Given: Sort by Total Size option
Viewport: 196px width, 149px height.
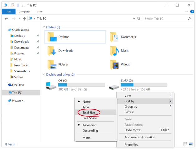Looking at the screenshot, I should click(96, 112).
